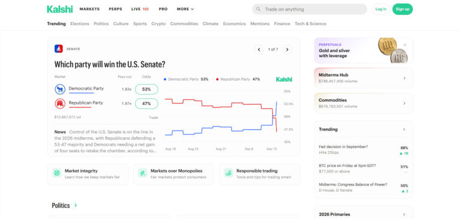The image size is (460, 219).
Task: Click the Democratic Party 53% odds button
Action: (x=146, y=89)
